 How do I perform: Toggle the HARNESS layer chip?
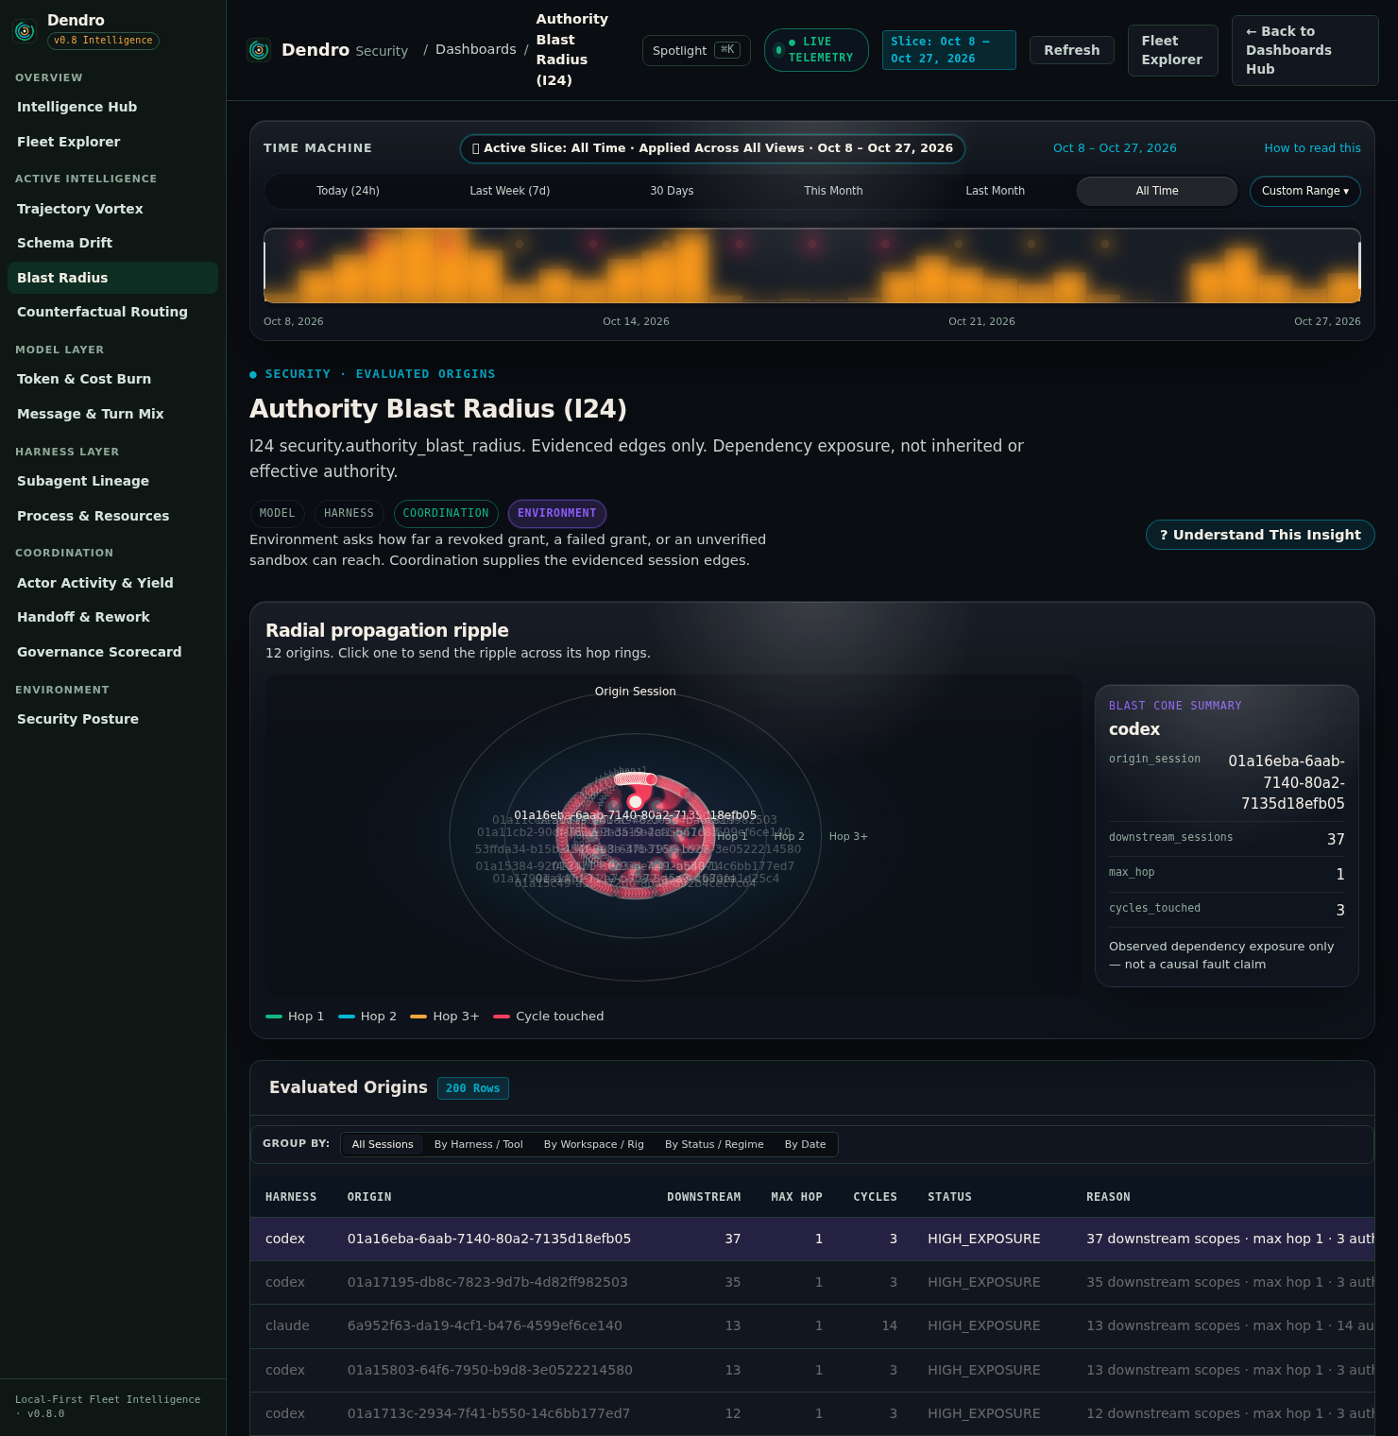coord(349,513)
